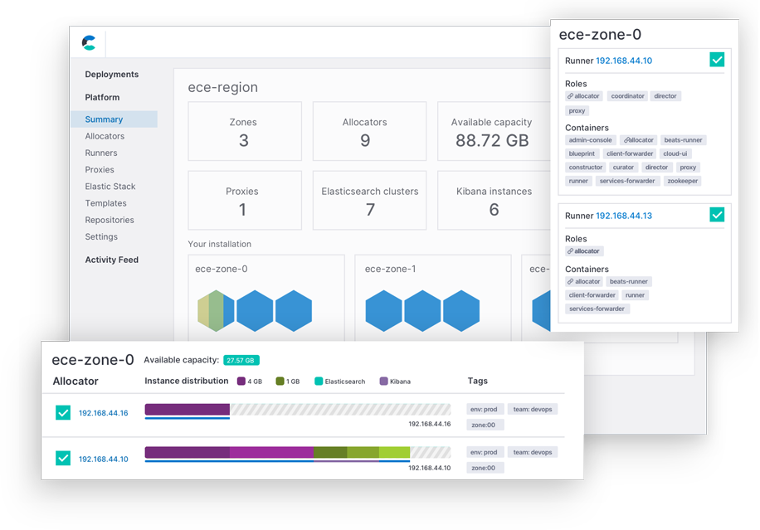Open allocator 192.168.44.16 link
760x530 pixels.
click(x=103, y=413)
